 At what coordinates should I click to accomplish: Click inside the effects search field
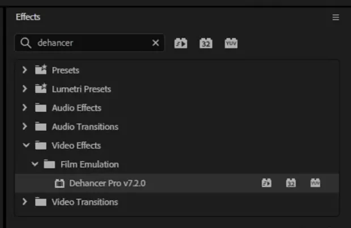[91, 43]
